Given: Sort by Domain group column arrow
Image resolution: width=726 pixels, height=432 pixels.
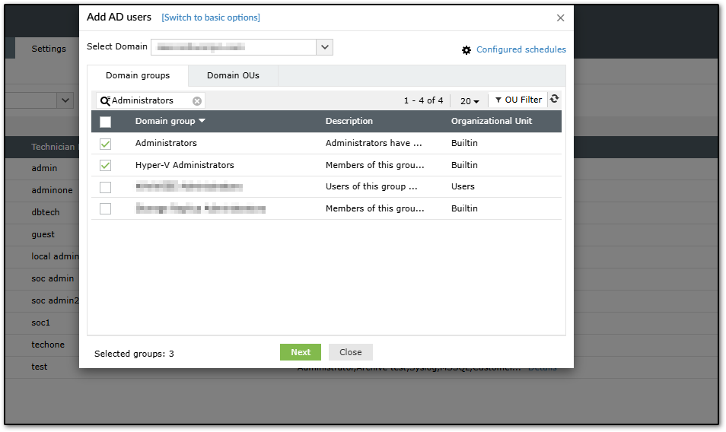Looking at the screenshot, I should (202, 121).
